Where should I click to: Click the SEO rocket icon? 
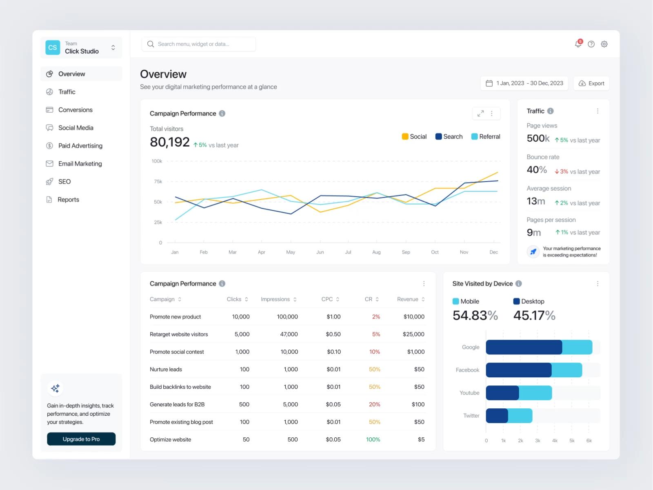[x=49, y=182]
